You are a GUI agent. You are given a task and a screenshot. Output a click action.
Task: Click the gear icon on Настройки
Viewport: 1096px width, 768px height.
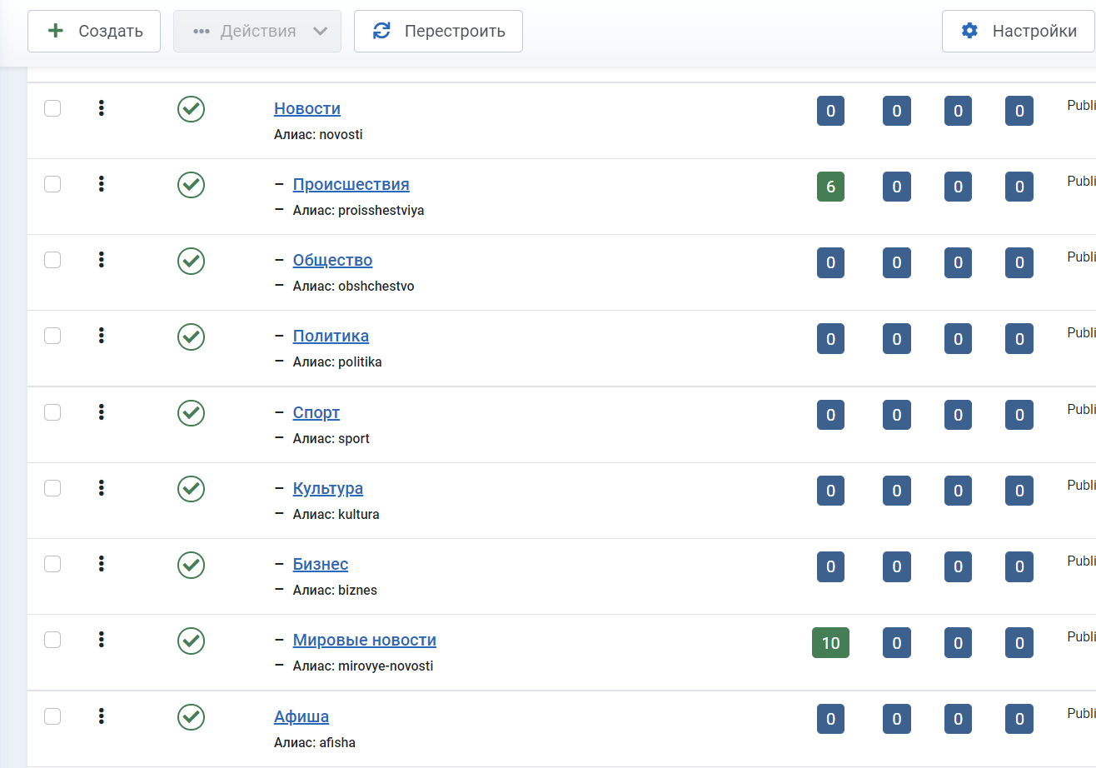click(969, 31)
